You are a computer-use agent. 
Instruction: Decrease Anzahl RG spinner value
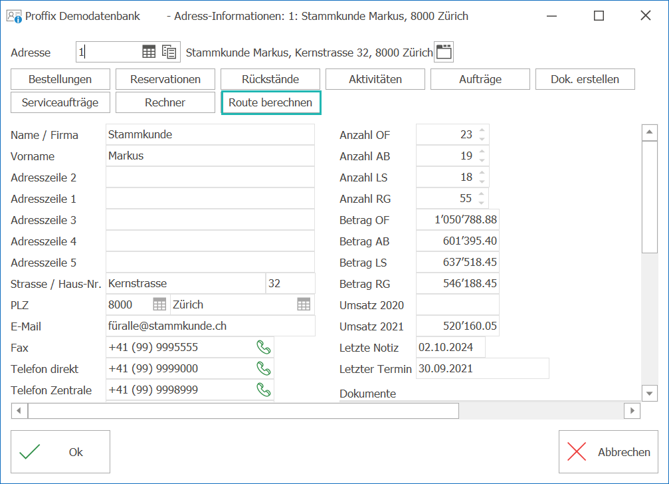[x=481, y=203]
